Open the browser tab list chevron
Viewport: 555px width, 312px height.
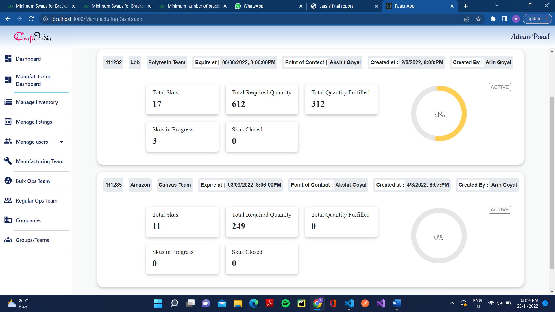point(497,5)
